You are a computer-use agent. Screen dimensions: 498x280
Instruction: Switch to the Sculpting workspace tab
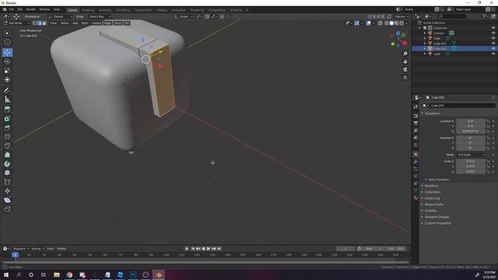[105, 10]
